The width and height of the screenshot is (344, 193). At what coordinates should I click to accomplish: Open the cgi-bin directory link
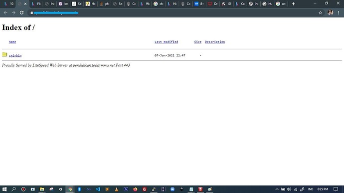coord(15,55)
